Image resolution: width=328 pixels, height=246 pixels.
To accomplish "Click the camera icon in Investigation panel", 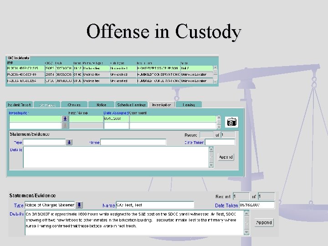I will point(231,122).
